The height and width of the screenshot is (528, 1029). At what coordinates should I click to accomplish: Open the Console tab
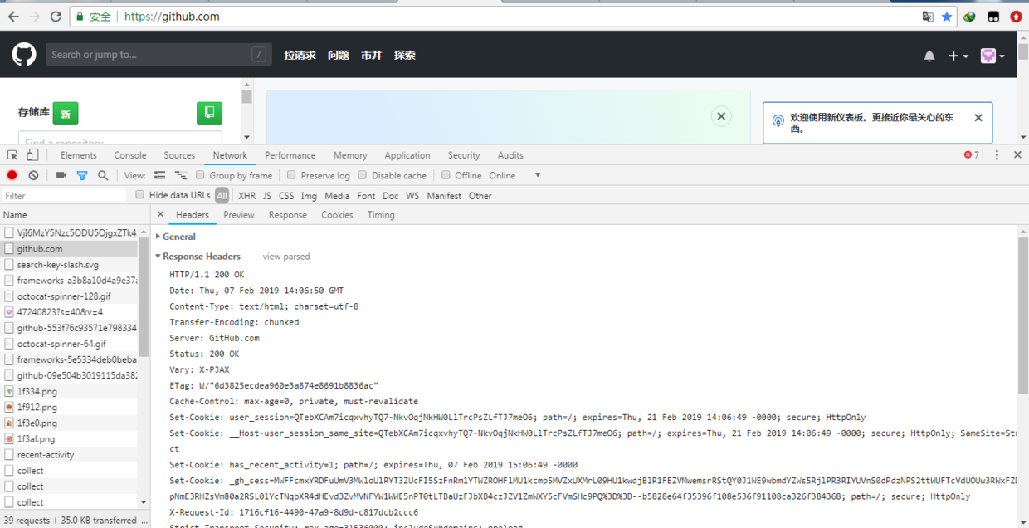click(x=130, y=155)
